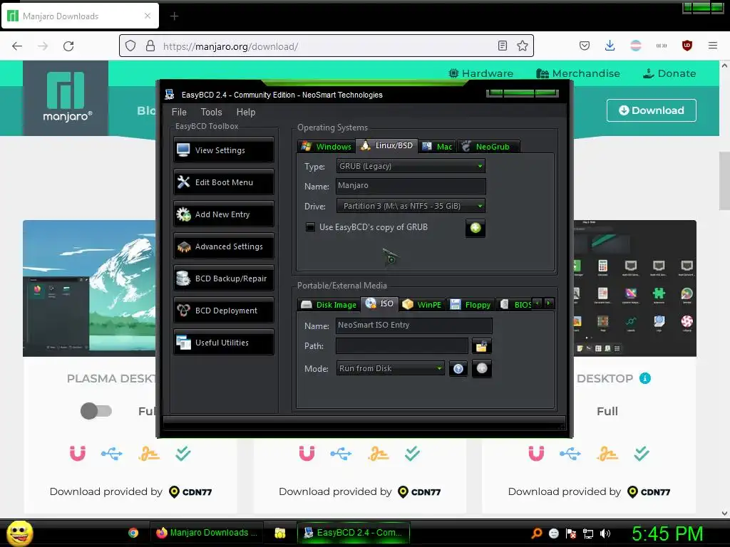Click the Save to Pocket icon
This screenshot has width=730, height=547.
585,46
